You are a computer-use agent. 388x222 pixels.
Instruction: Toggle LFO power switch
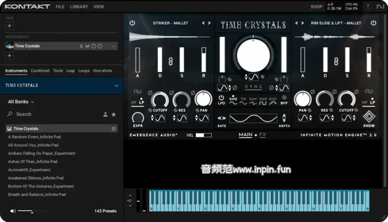click(221, 98)
